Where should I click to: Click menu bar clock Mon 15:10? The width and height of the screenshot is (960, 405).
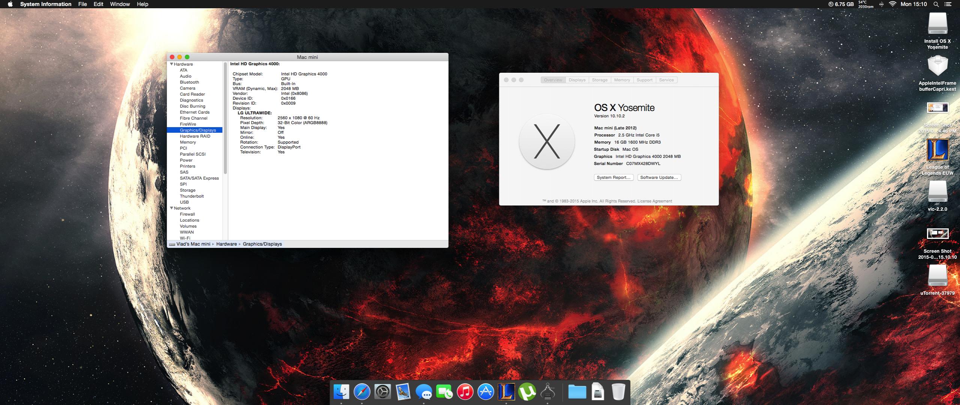(x=913, y=4)
